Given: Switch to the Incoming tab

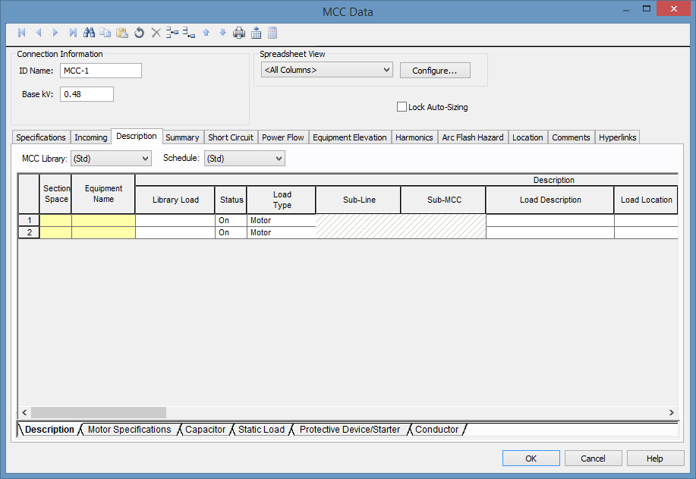Looking at the screenshot, I should (x=91, y=137).
